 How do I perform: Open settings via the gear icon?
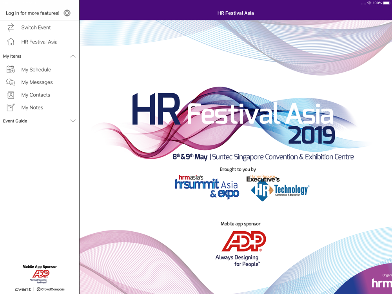click(x=67, y=13)
